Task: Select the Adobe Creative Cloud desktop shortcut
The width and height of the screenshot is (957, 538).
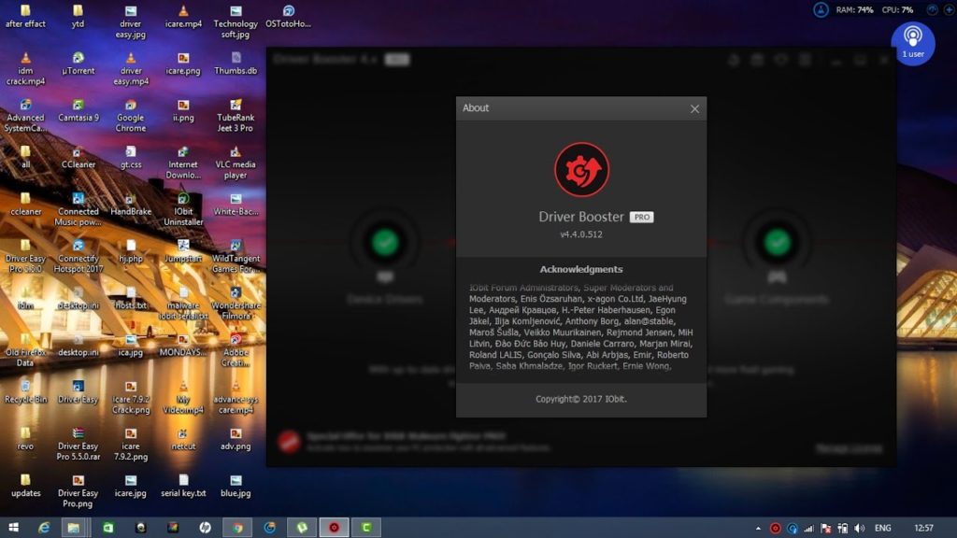Action: pos(236,351)
